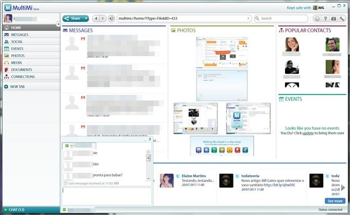
Task: Toggle the Chat (12) panel bar
Action: point(31,210)
